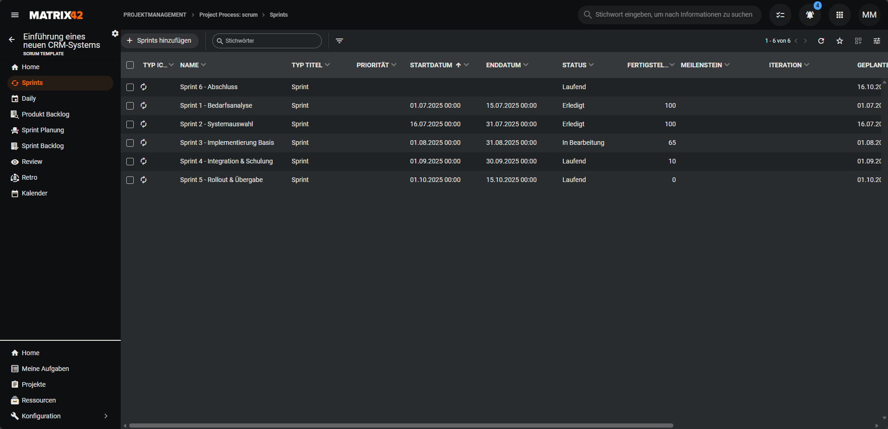Viewport: 888px width, 429px height.
Task: Open Sprint Planung in sidebar
Action: pyautogui.click(x=43, y=130)
